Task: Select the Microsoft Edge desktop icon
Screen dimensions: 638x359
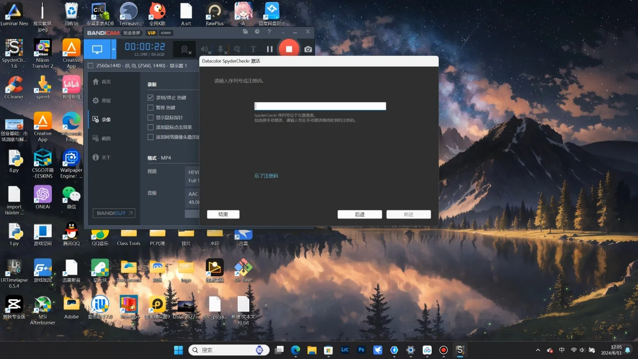Action: click(71, 127)
